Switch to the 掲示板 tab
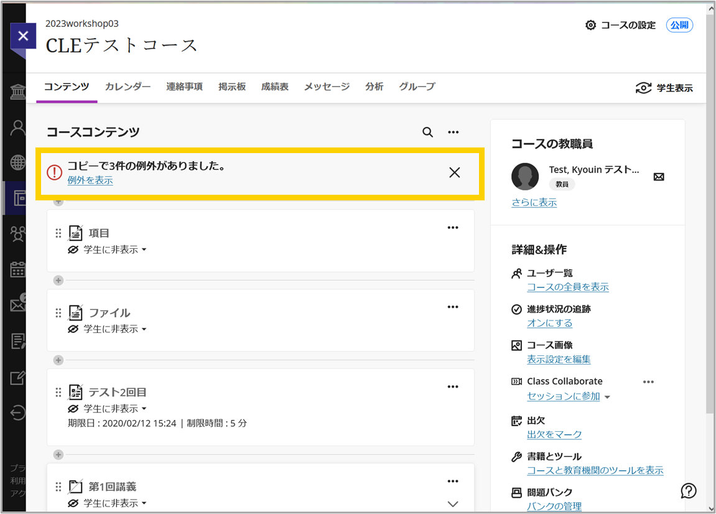This screenshot has width=716, height=514. point(232,86)
